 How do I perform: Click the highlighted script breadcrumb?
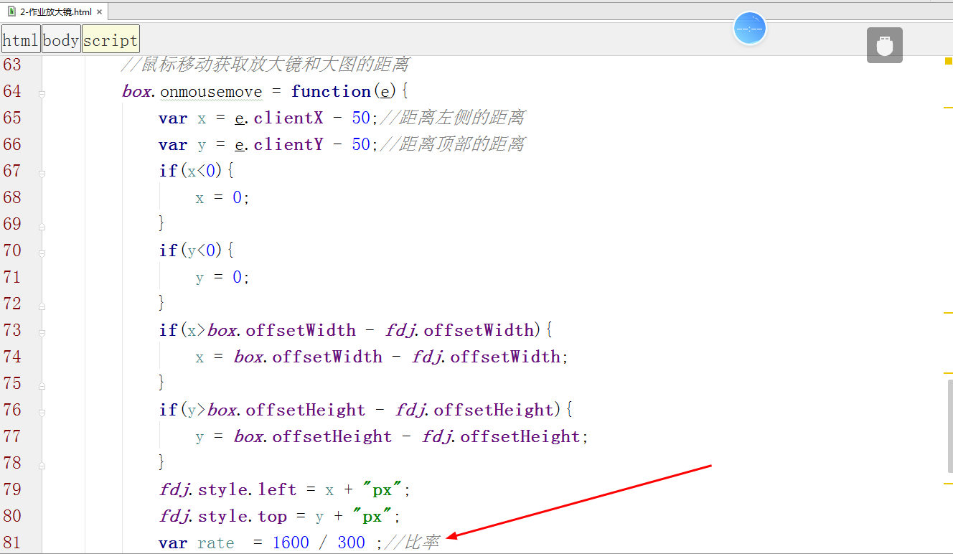coord(110,39)
